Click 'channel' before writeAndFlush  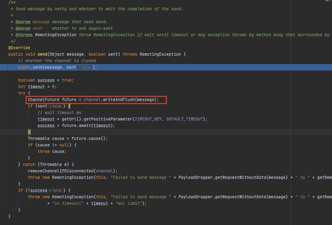92,100
